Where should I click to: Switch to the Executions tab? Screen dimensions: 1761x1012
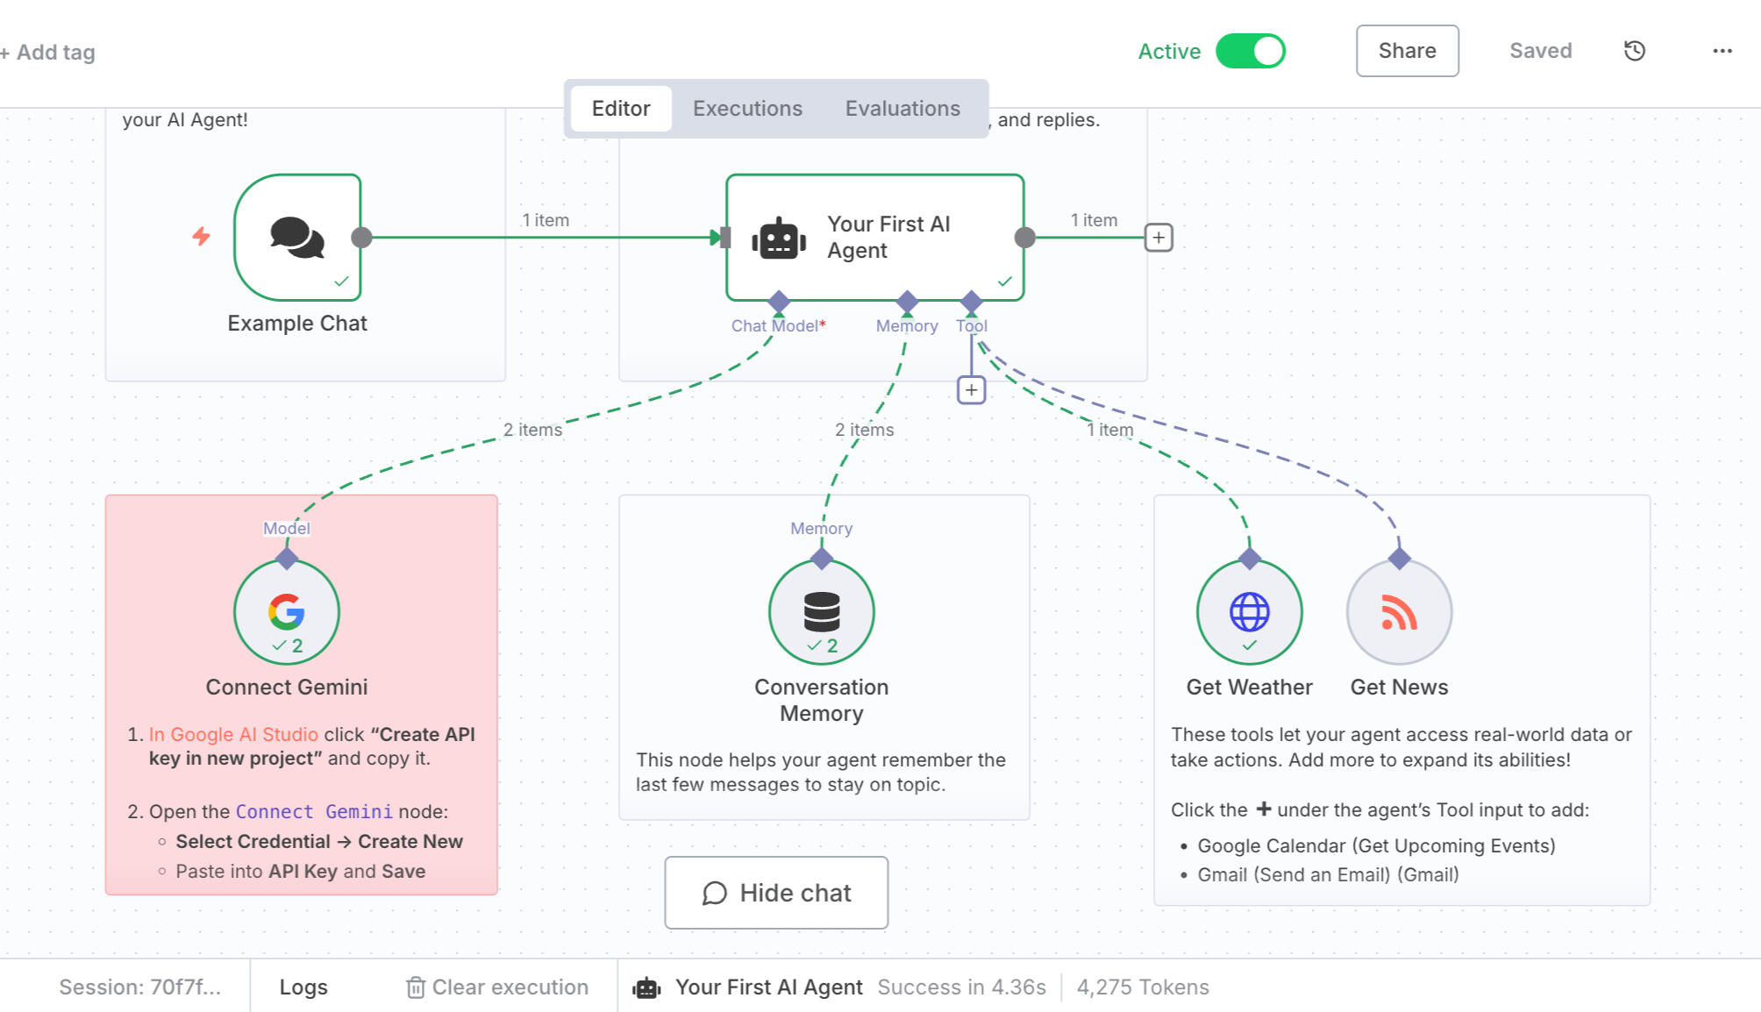[747, 109]
